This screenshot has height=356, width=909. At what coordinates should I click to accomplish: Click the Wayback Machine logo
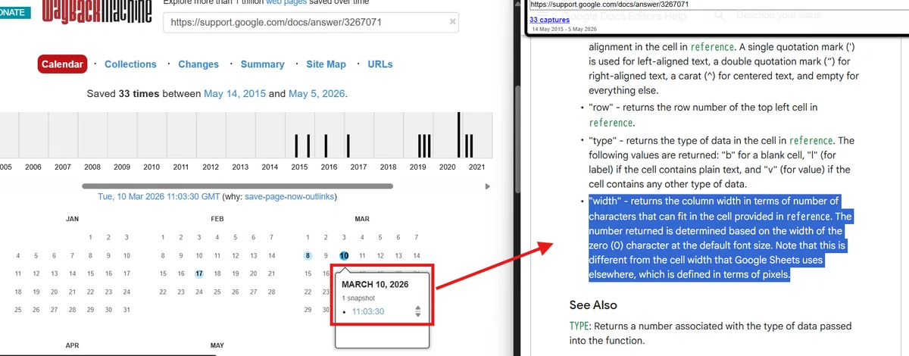[98, 11]
